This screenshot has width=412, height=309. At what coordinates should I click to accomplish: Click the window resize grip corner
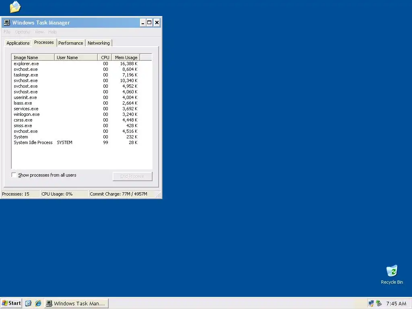coord(159,195)
